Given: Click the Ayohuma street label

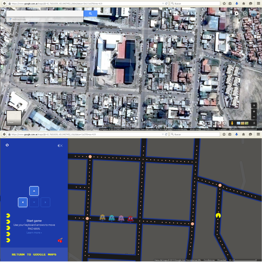Looking at the screenshot, I should coord(65,56).
